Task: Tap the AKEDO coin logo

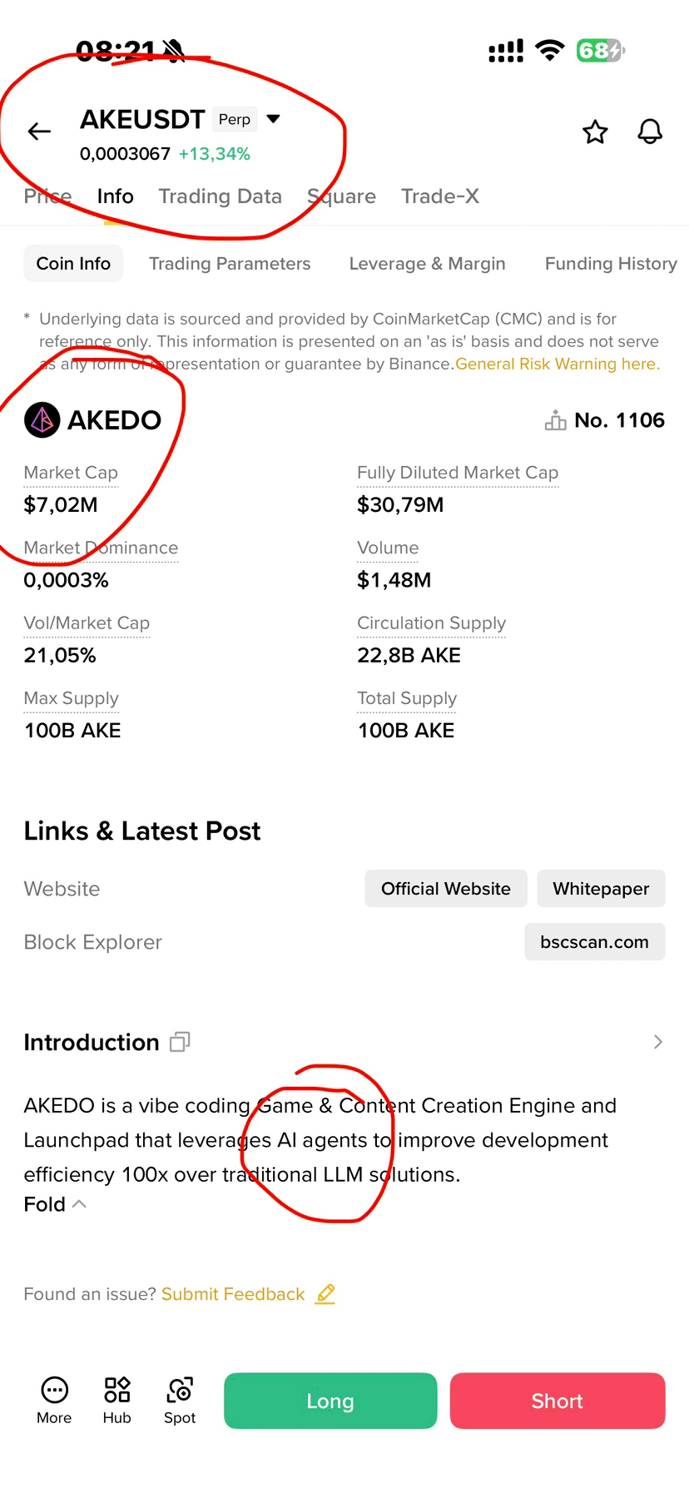Action: 42,420
